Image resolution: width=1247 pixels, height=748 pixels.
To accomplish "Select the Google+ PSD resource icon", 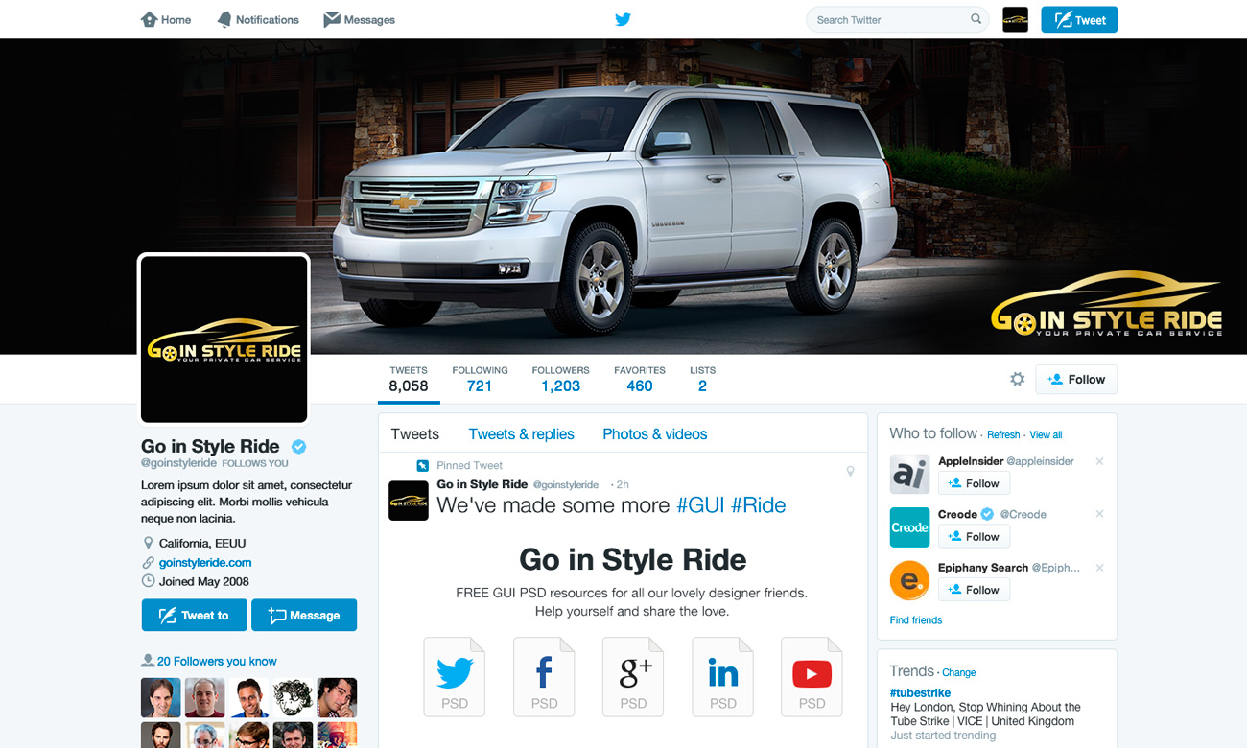I will click(x=633, y=676).
